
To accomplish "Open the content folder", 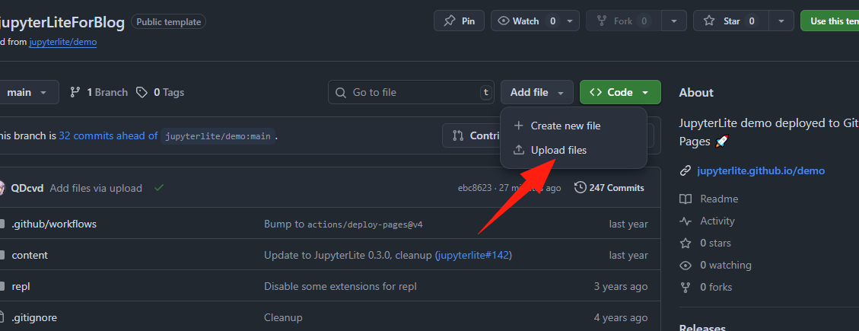I will [30, 255].
